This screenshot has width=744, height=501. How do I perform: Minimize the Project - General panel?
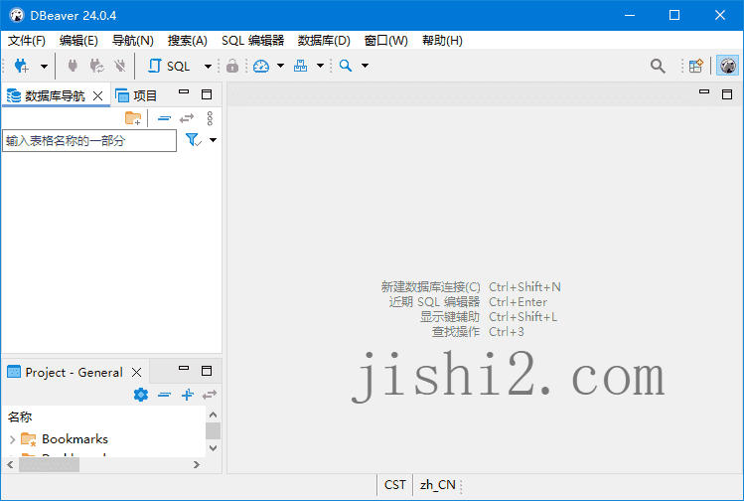[x=184, y=369]
